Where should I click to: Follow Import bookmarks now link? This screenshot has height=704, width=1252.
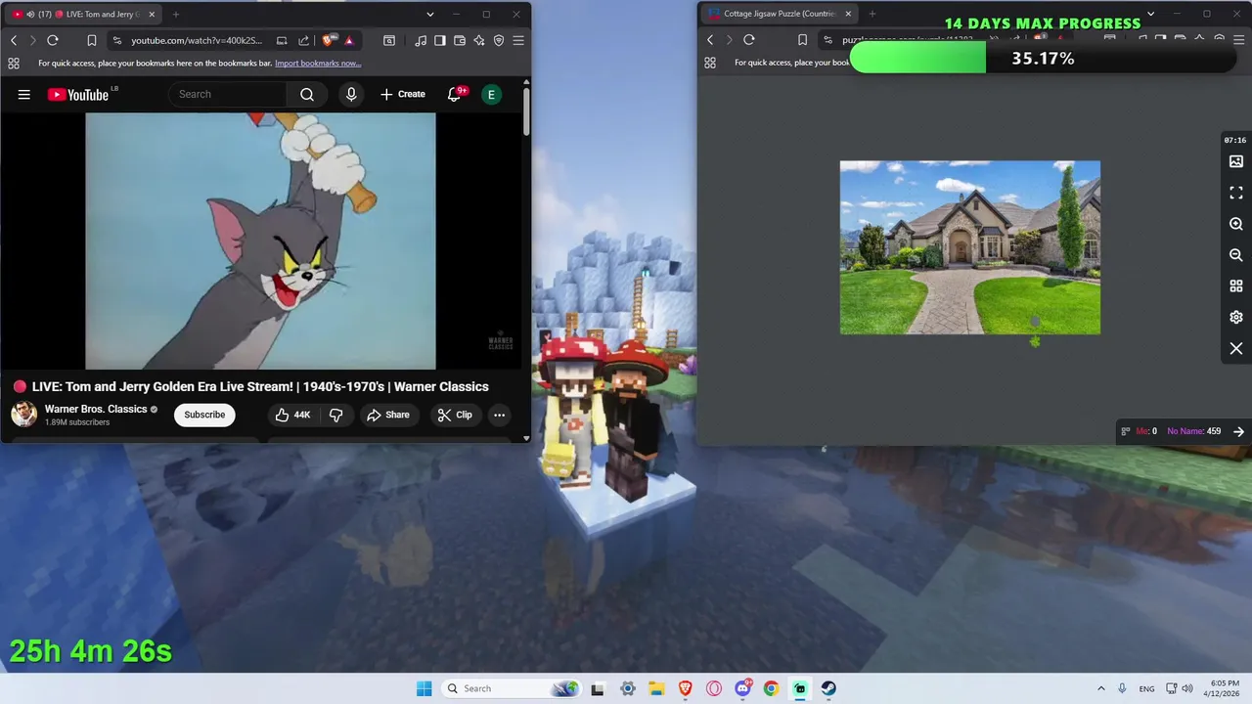318,63
